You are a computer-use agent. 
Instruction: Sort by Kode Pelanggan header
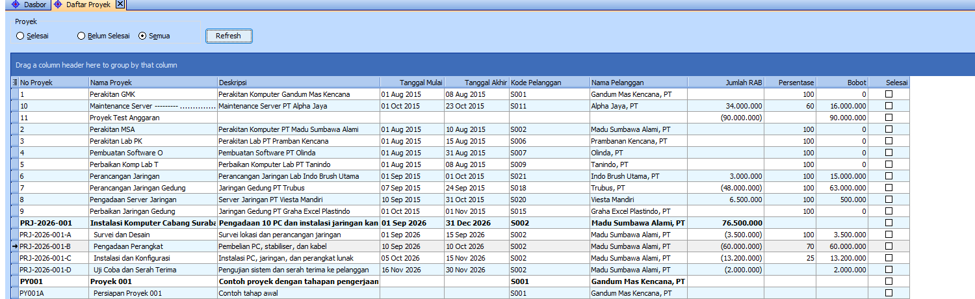tap(549, 83)
